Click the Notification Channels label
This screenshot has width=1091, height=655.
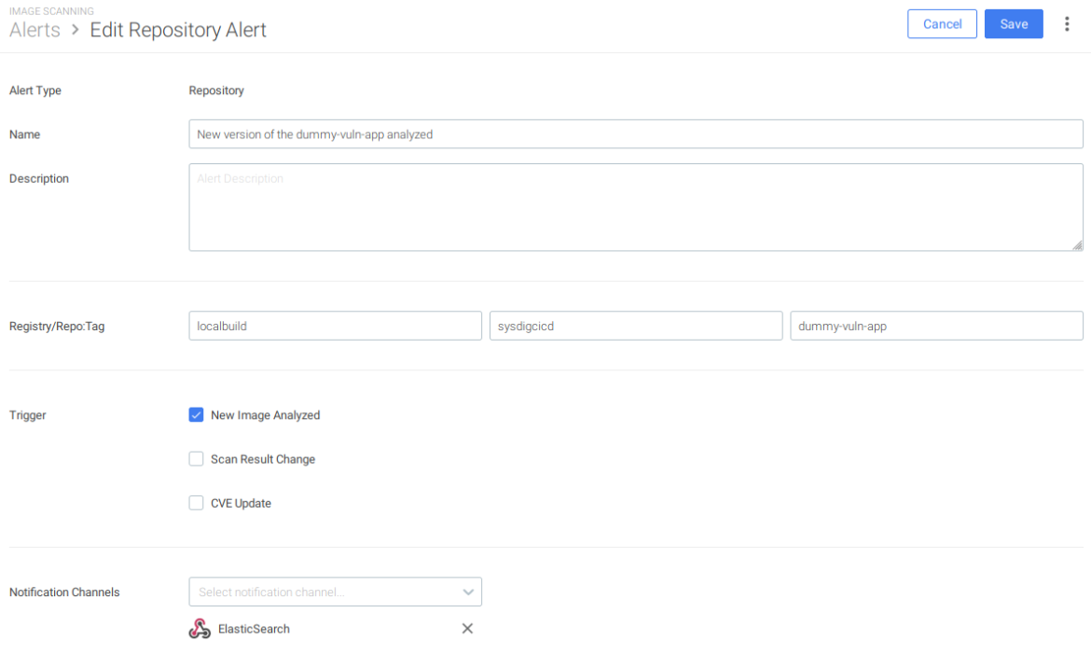coord(64,592)
